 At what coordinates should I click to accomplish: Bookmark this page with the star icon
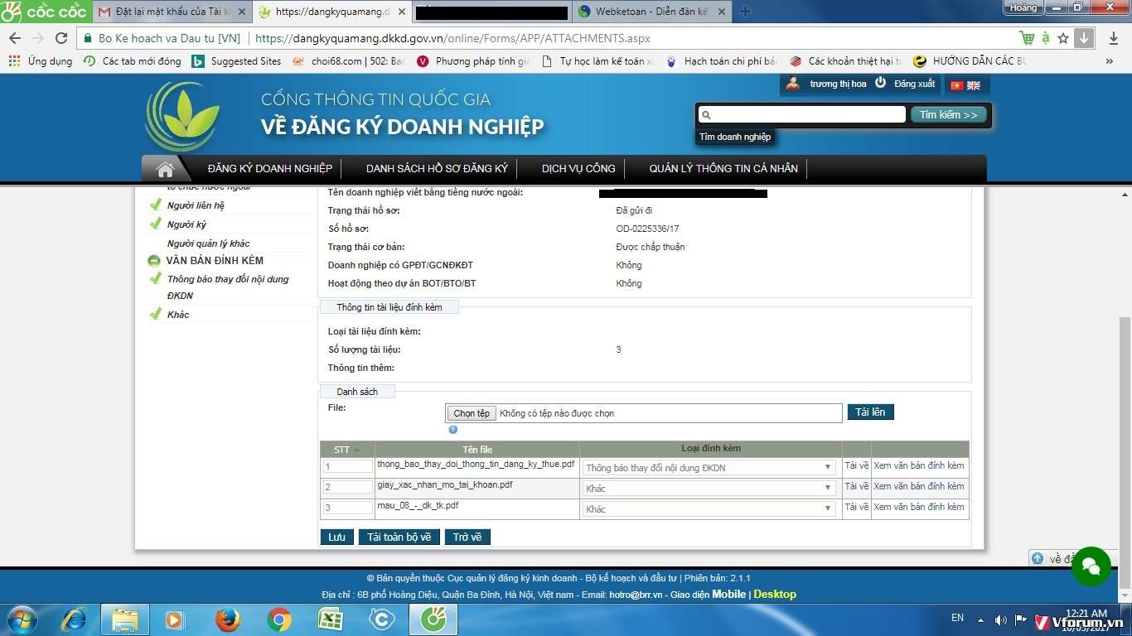1063,38
